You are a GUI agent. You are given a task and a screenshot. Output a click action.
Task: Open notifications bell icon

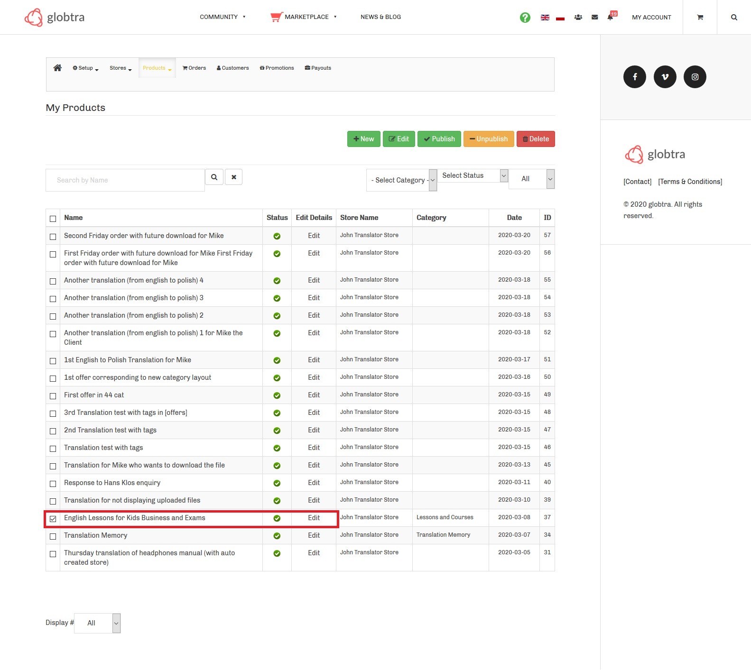point(610,18)
